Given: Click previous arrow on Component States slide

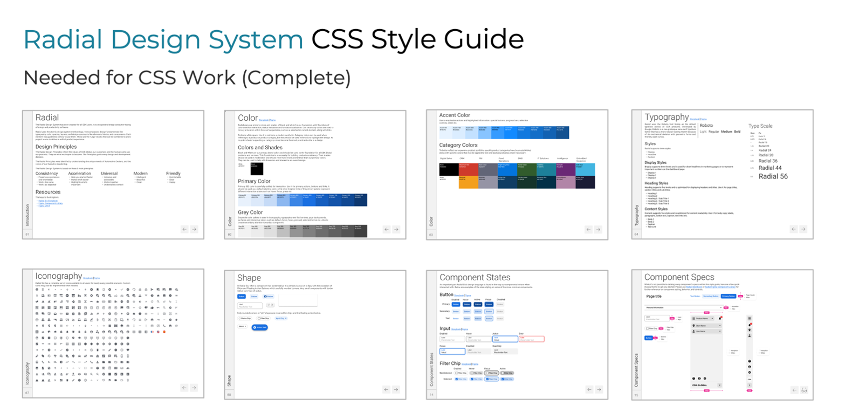Looking at the screenshot, I should tap(589, 389).
